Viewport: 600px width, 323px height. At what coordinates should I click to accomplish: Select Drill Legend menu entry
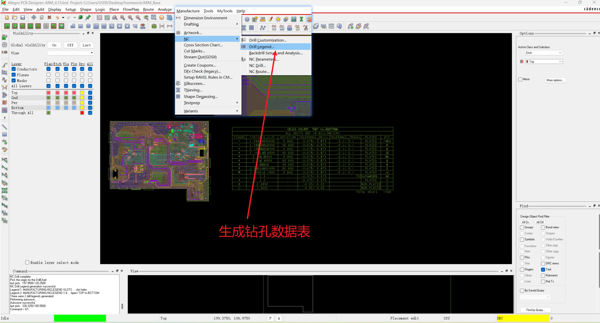click(x=276, y=47)
